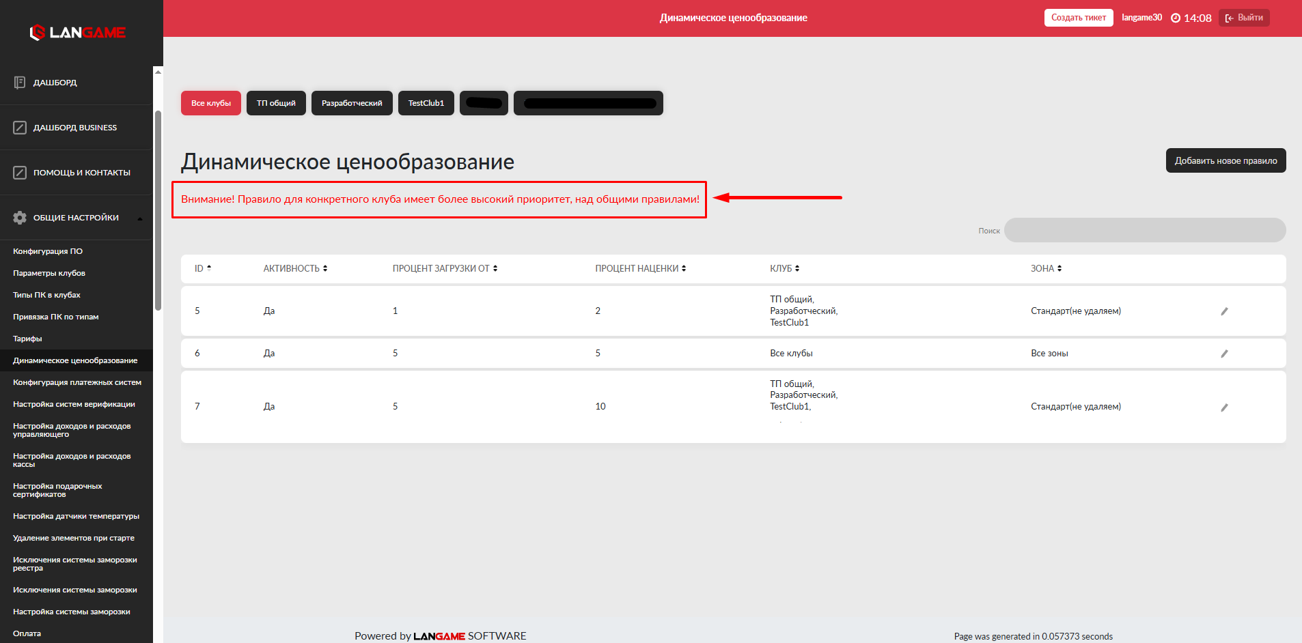
Task: Sort by Процент наценки column
Action: coord(640,268)
